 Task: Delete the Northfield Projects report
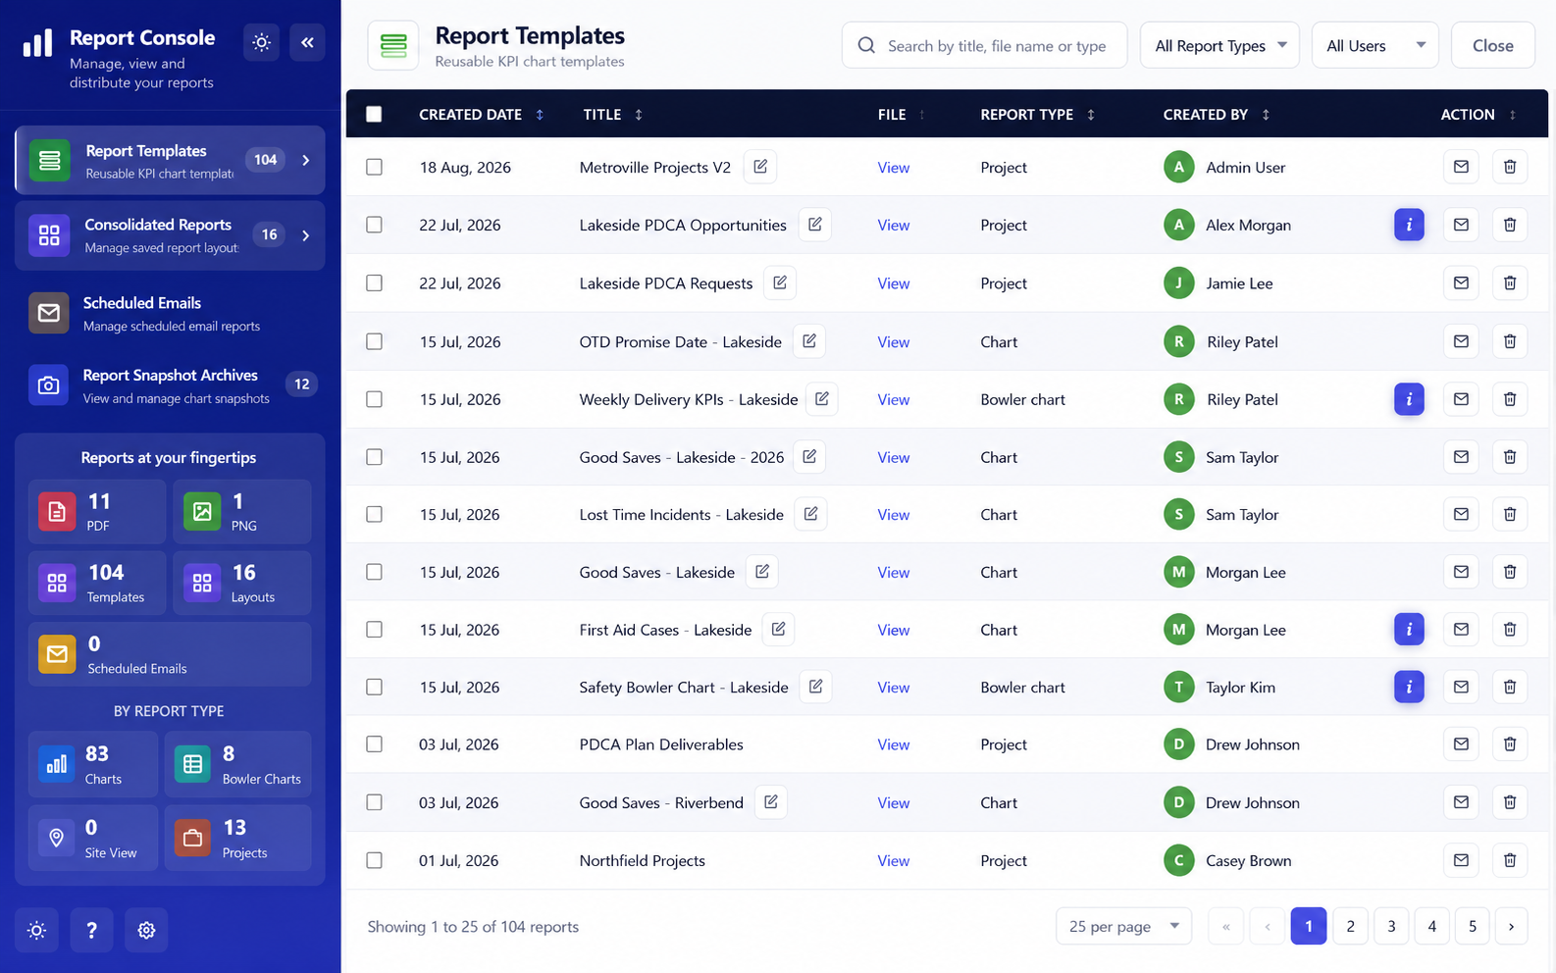pos(1510,860)
